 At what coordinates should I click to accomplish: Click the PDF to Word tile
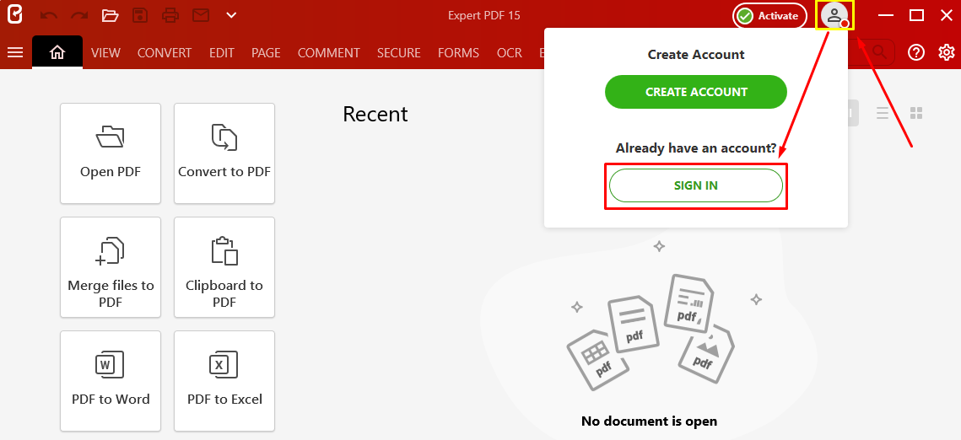coord(111,381)
